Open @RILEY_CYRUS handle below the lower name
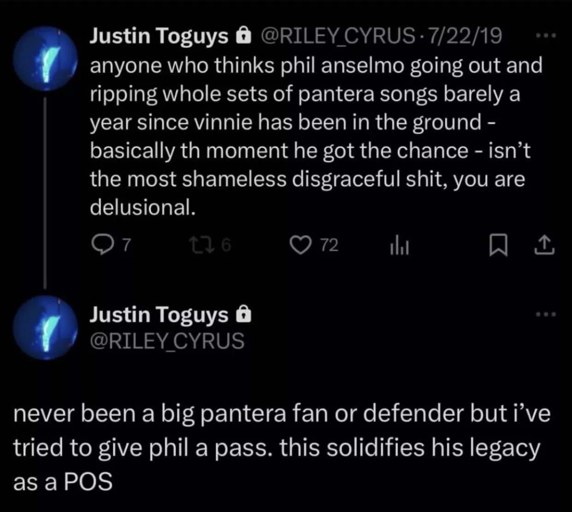 (x=167, y=341)
